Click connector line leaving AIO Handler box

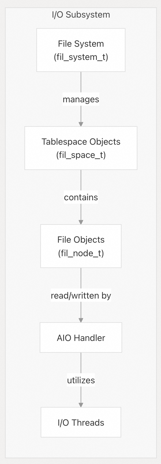81,364
